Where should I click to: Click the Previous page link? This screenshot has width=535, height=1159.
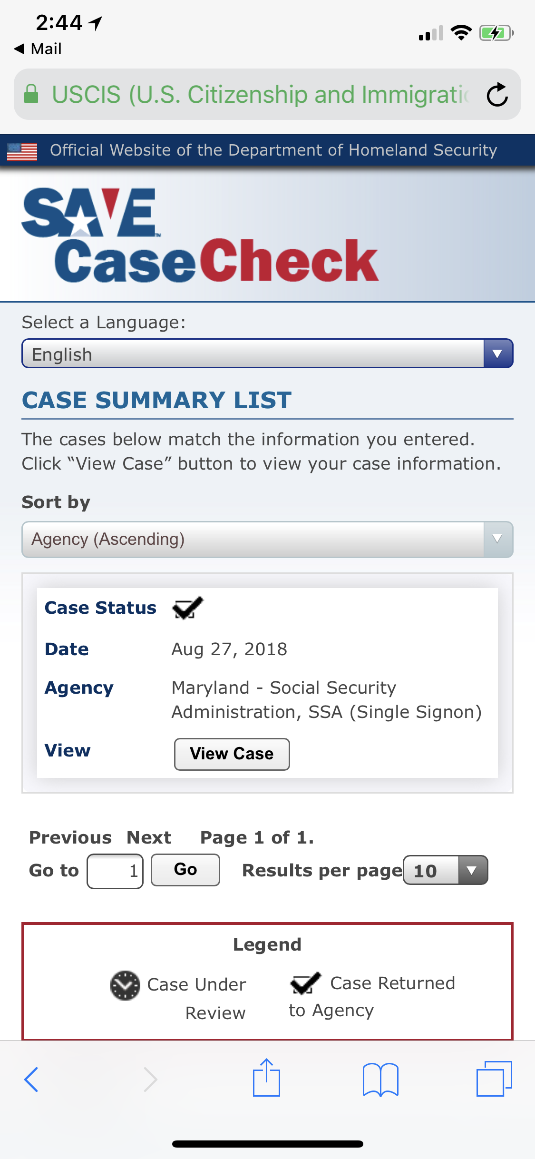click(x=70, y=837)
